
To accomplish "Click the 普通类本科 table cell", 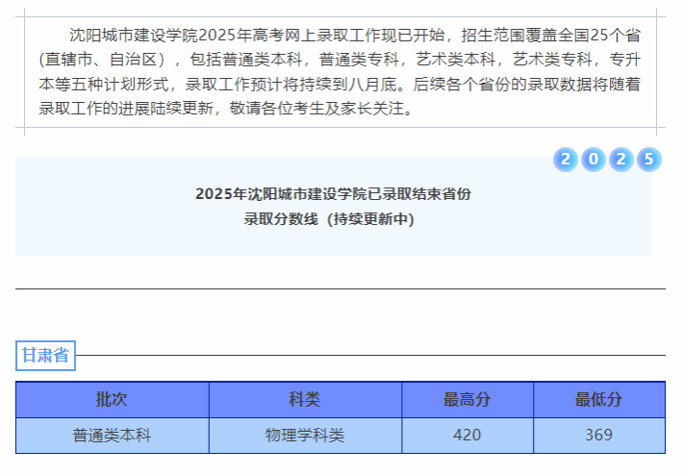I will coord(112,436).
